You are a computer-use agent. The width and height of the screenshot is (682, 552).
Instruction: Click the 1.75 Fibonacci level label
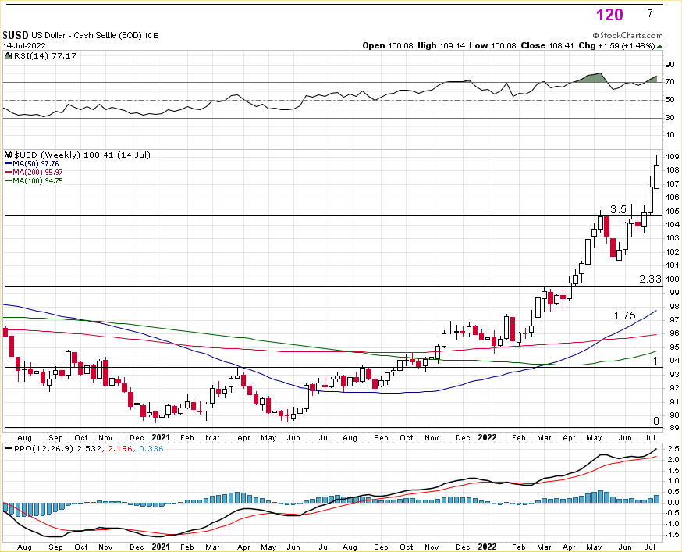[624, 315]
